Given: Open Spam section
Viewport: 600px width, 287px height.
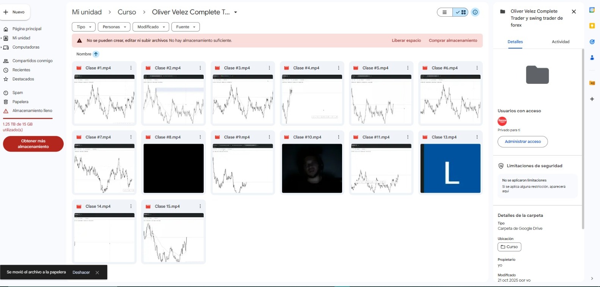Looking at the screenshot, I should (x=17, y=93).
